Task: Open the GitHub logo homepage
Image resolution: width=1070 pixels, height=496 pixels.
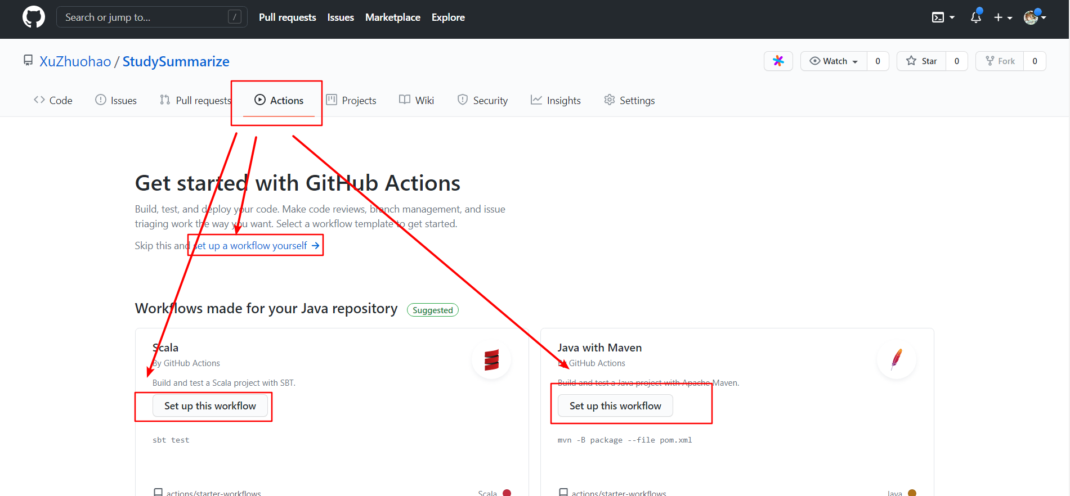Action: coord(34,17)
